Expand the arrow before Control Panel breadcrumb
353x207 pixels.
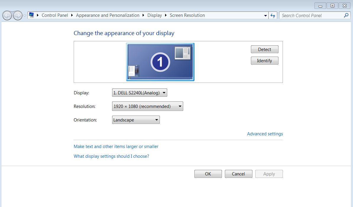pos(38,15)
